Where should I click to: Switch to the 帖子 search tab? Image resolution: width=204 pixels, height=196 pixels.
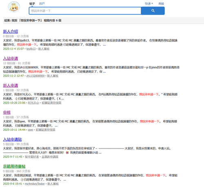tap(32, 4)
